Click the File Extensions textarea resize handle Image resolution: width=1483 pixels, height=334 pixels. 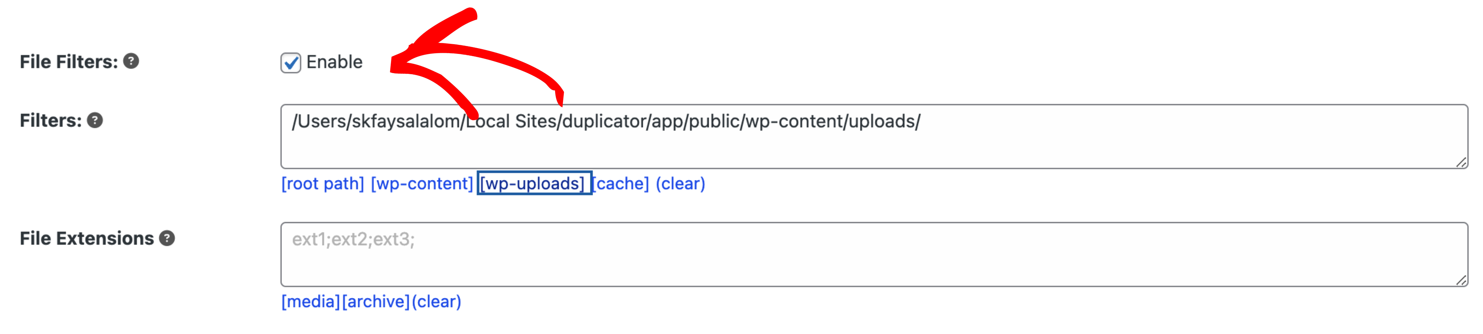[x=1461, y=280]
